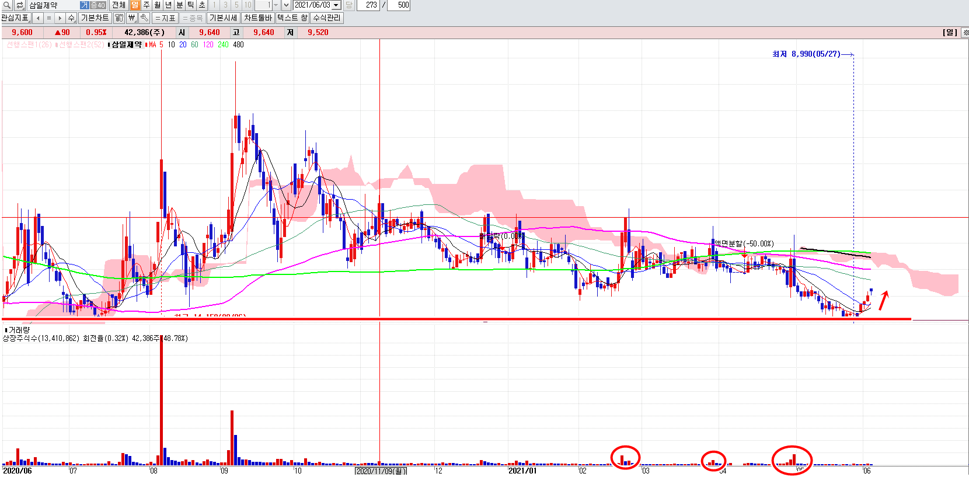The image size is (969, 477).
Task: Open the stock search magnifier icon
Action: pyautogui.click(x=7, y=5)
